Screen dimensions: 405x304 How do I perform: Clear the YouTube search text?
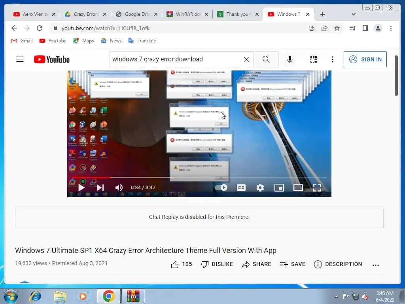[x=246, y=59]
